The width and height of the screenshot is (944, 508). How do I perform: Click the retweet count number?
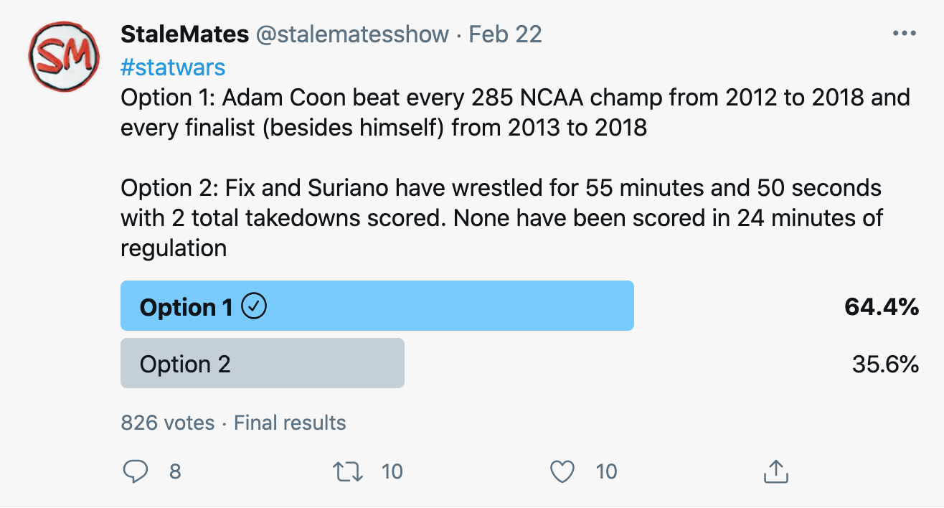point(392,471)
